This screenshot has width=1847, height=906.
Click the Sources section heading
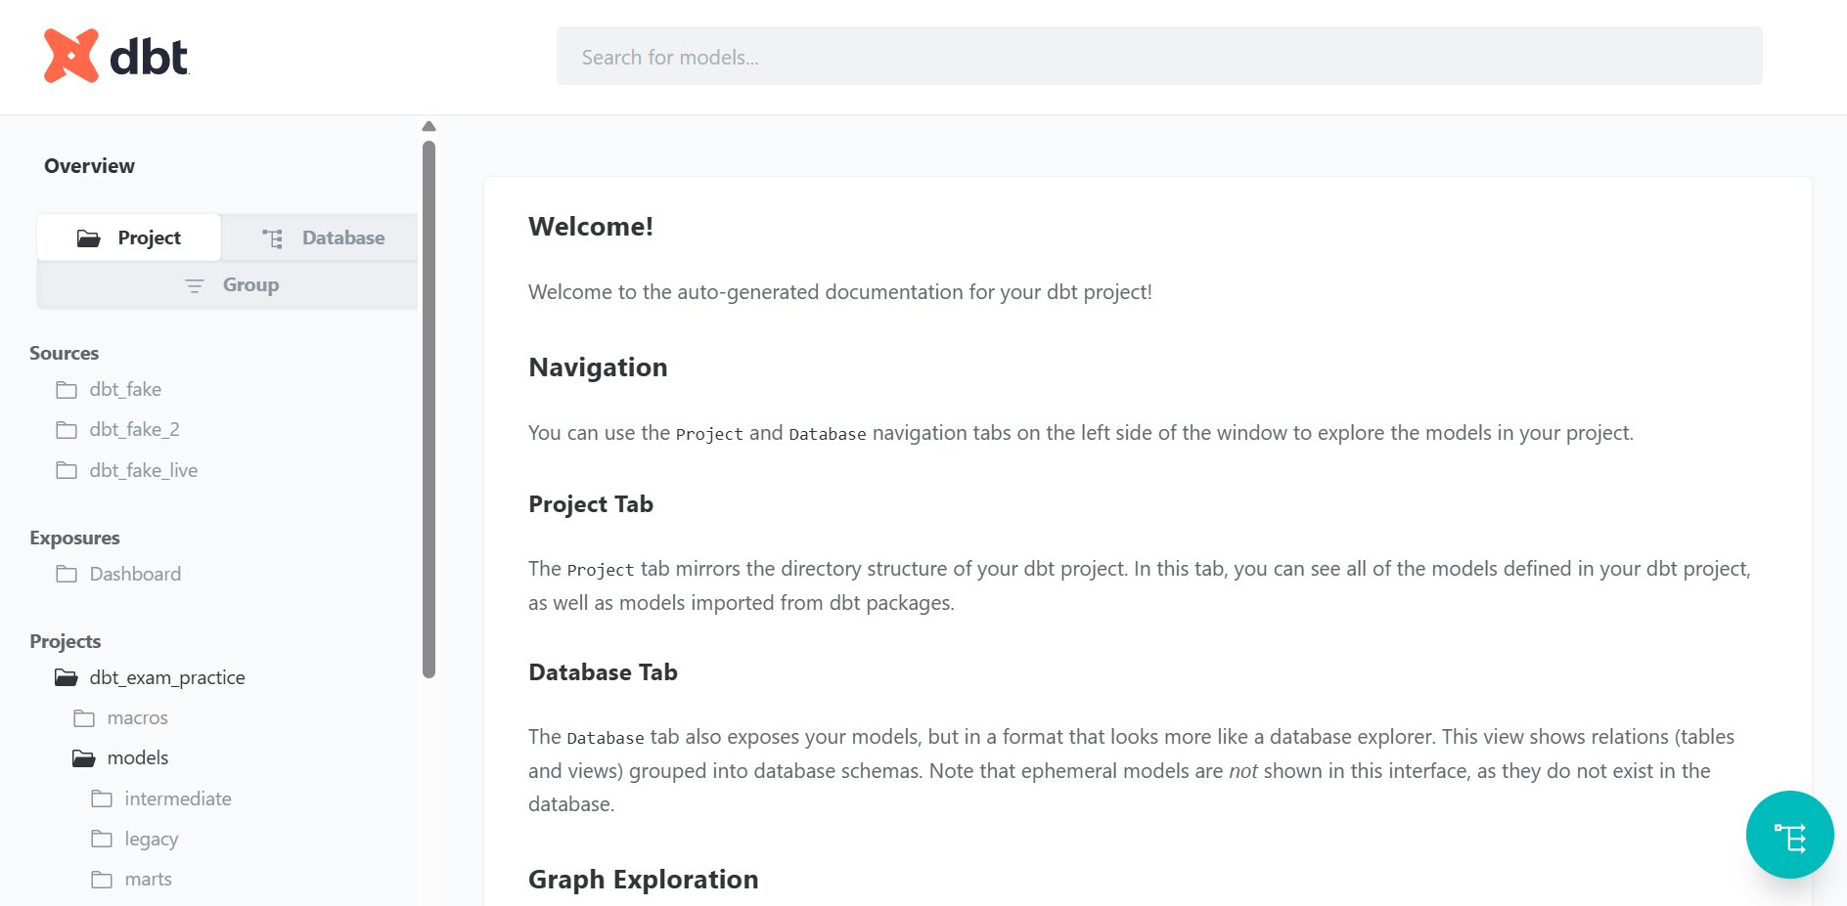coord(64,353)
